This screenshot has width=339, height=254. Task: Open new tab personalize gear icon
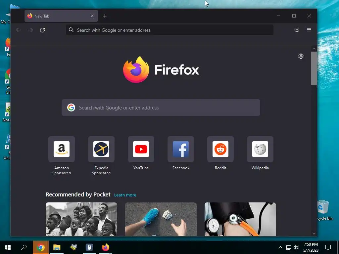(x=301, y=56)
